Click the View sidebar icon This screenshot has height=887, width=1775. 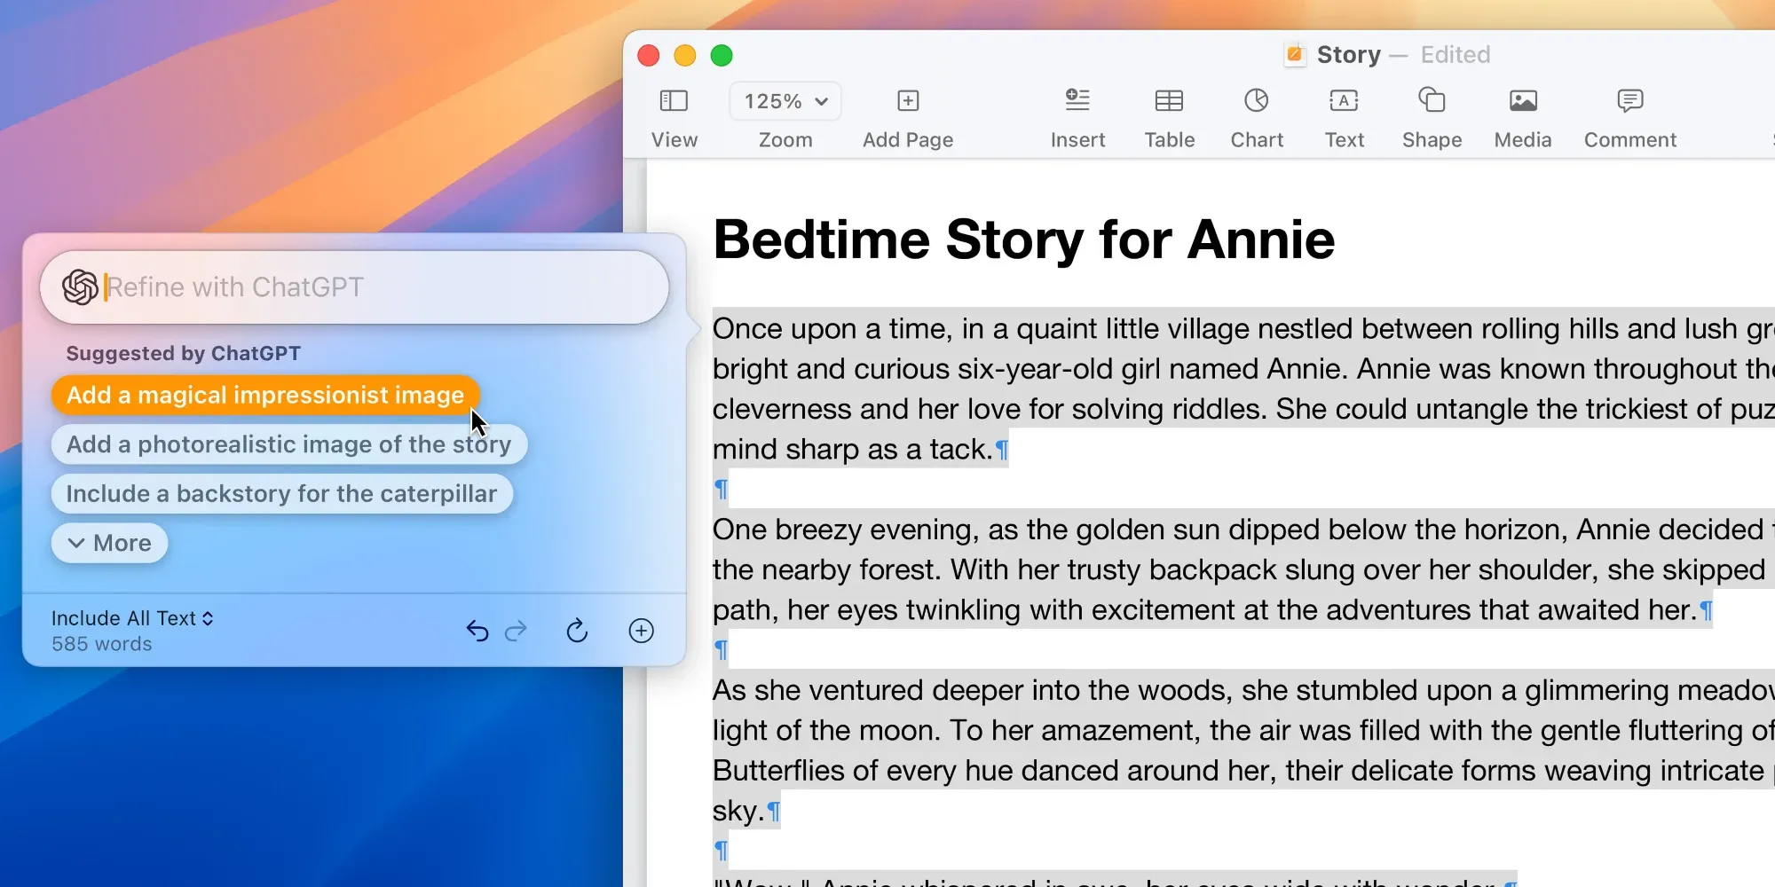pos(674,101)
